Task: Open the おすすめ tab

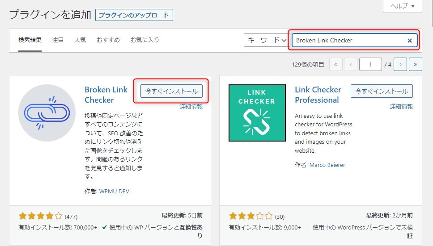Action: click(x=108, y=40)
